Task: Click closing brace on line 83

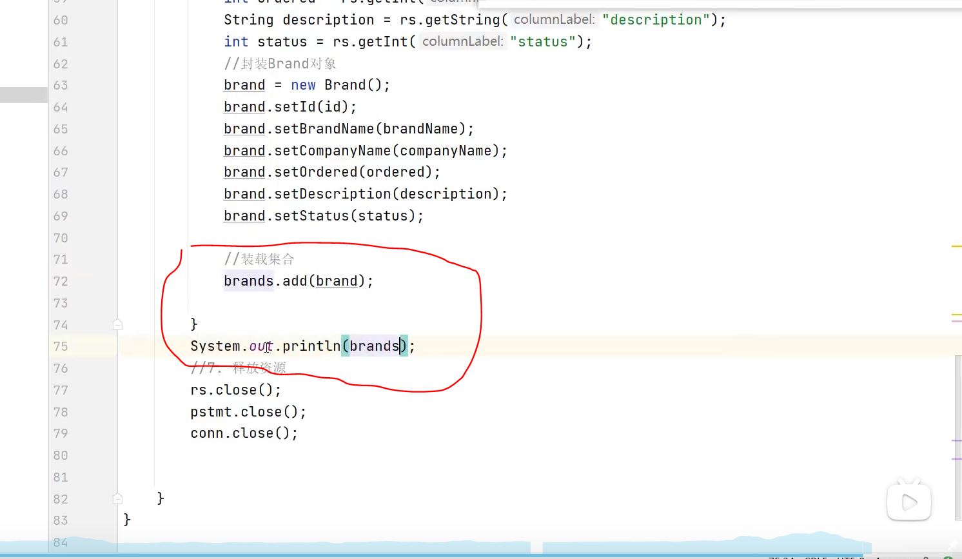Action: pos(127,520)
